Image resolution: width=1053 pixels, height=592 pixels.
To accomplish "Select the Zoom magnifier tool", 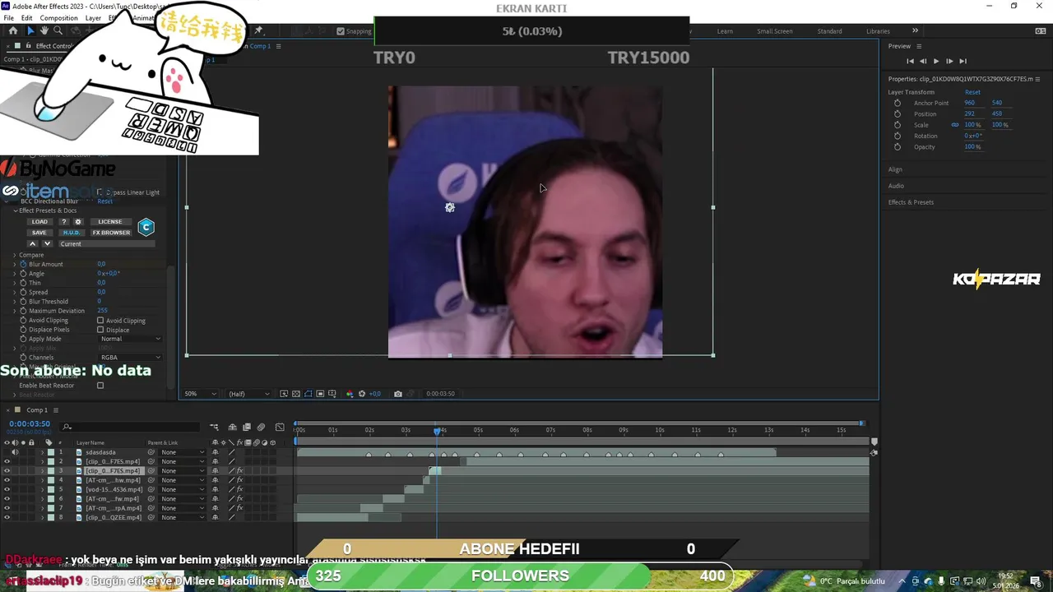I will point(58,31).
